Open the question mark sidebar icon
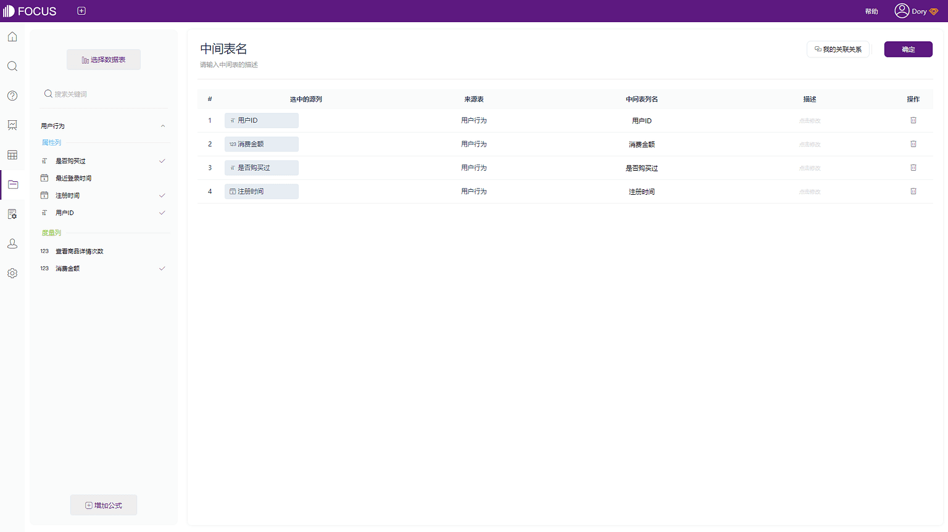Image resolution: width=948 pixels, height=532 pixels. pyautogui.click(x=12, y=96)
